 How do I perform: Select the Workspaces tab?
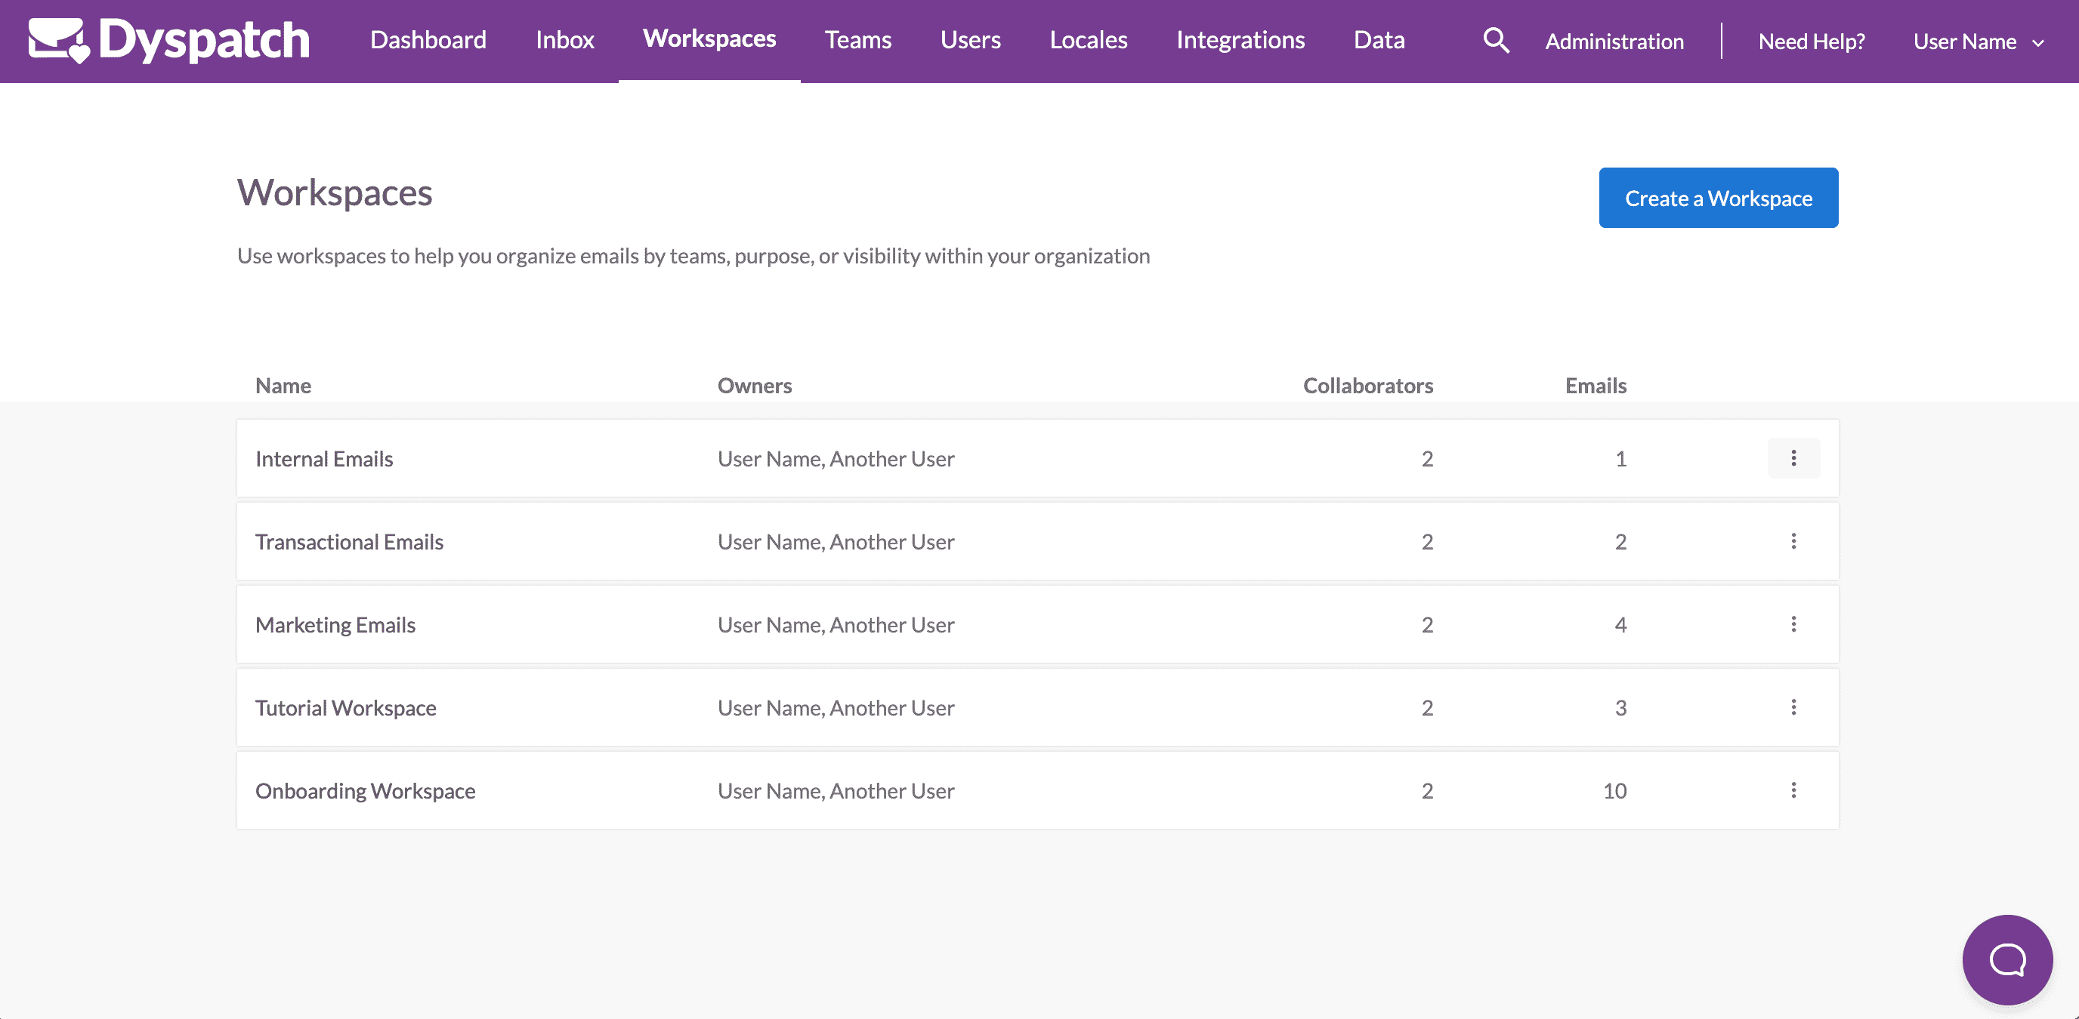tap(709, 38)
